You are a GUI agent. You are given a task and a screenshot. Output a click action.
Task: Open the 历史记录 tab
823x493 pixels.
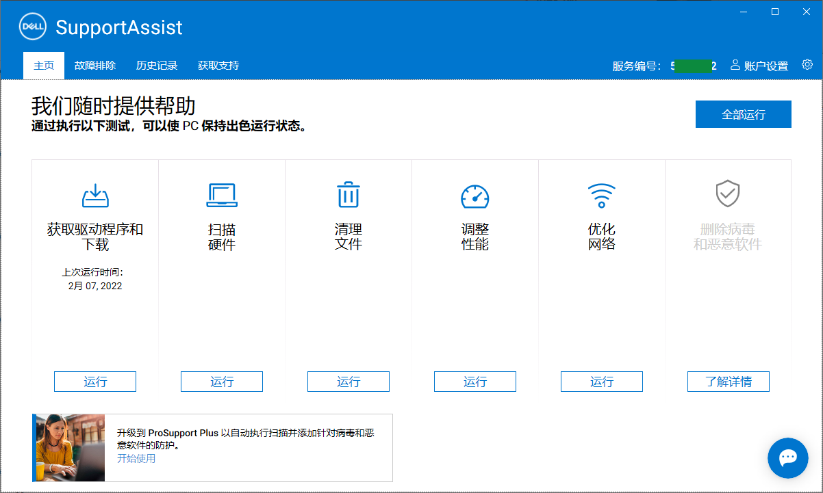(157, 66)
